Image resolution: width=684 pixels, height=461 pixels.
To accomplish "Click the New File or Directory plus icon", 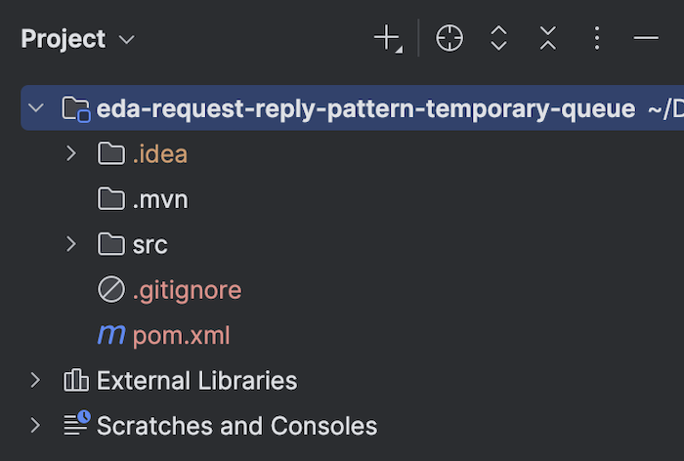I will 388,38.
